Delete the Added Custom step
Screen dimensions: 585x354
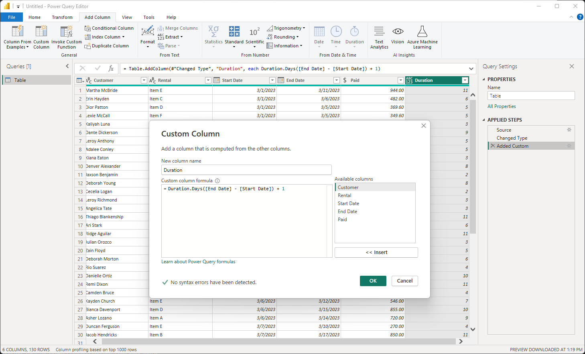tap(493, 146)
